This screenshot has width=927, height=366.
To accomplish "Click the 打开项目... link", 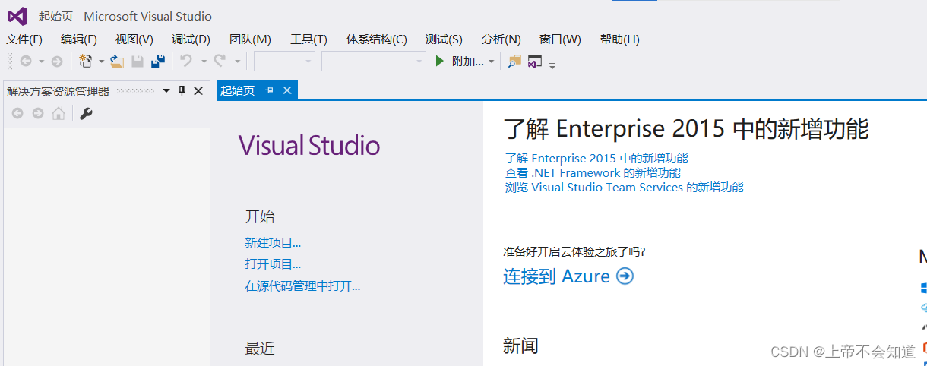I will [x=273, y=264].
